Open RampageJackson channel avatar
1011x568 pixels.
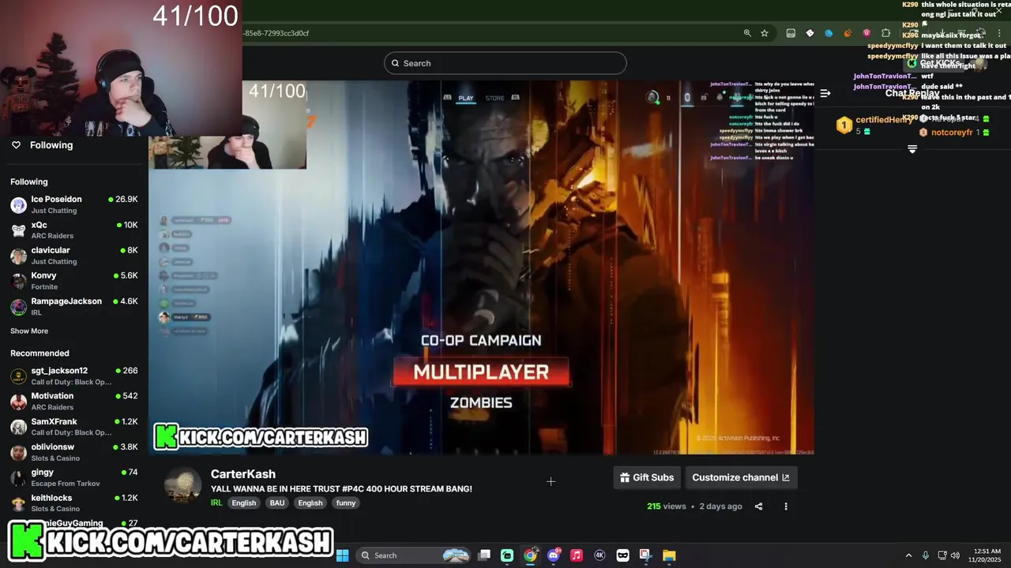click(x=18, y=307)
